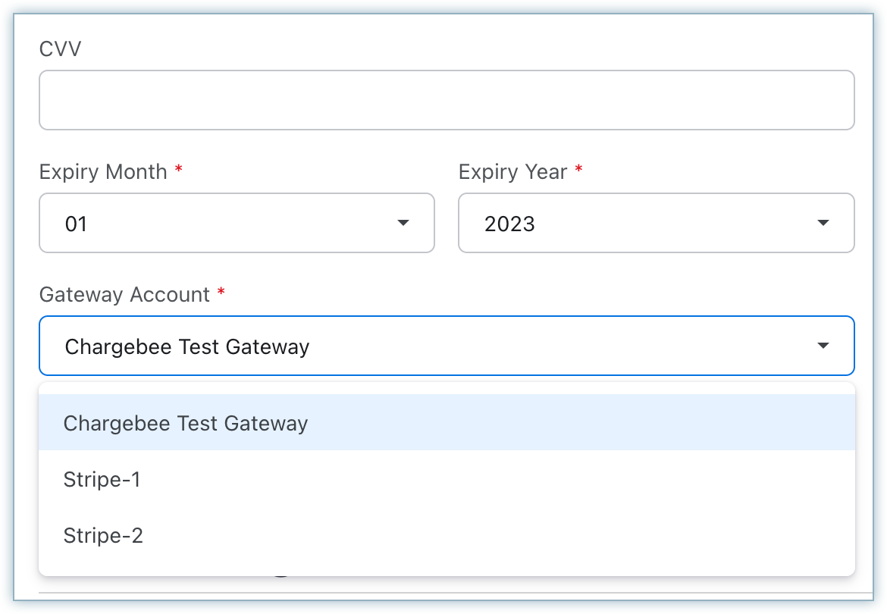This screenshot has height=614, width=887.
Task: Choose the Stripe-1 gateway option
Action: point(102,480)
